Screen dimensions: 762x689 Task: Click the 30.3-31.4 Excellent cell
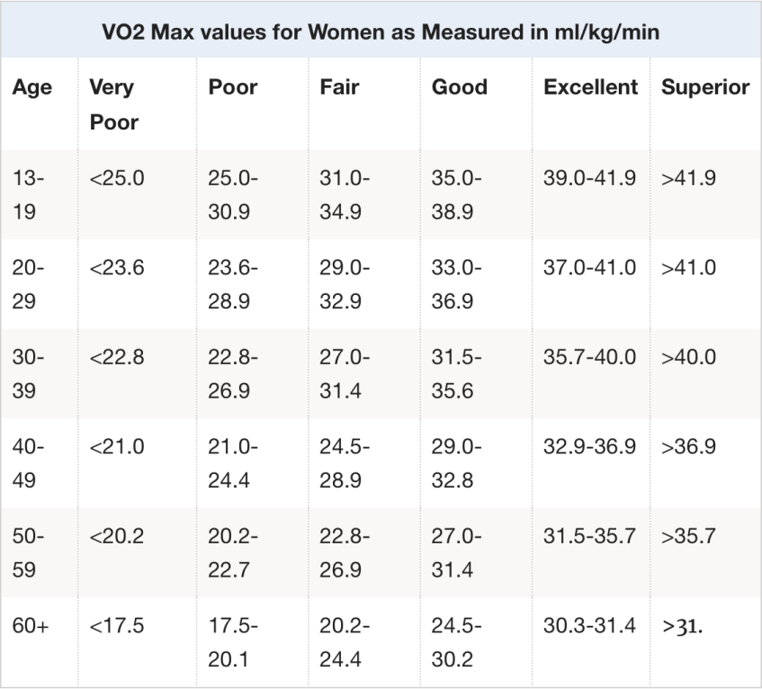point(589,626)
